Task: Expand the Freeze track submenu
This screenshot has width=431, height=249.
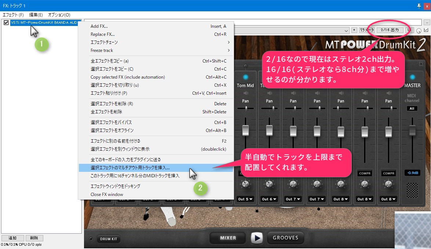Action: point(156,50)
